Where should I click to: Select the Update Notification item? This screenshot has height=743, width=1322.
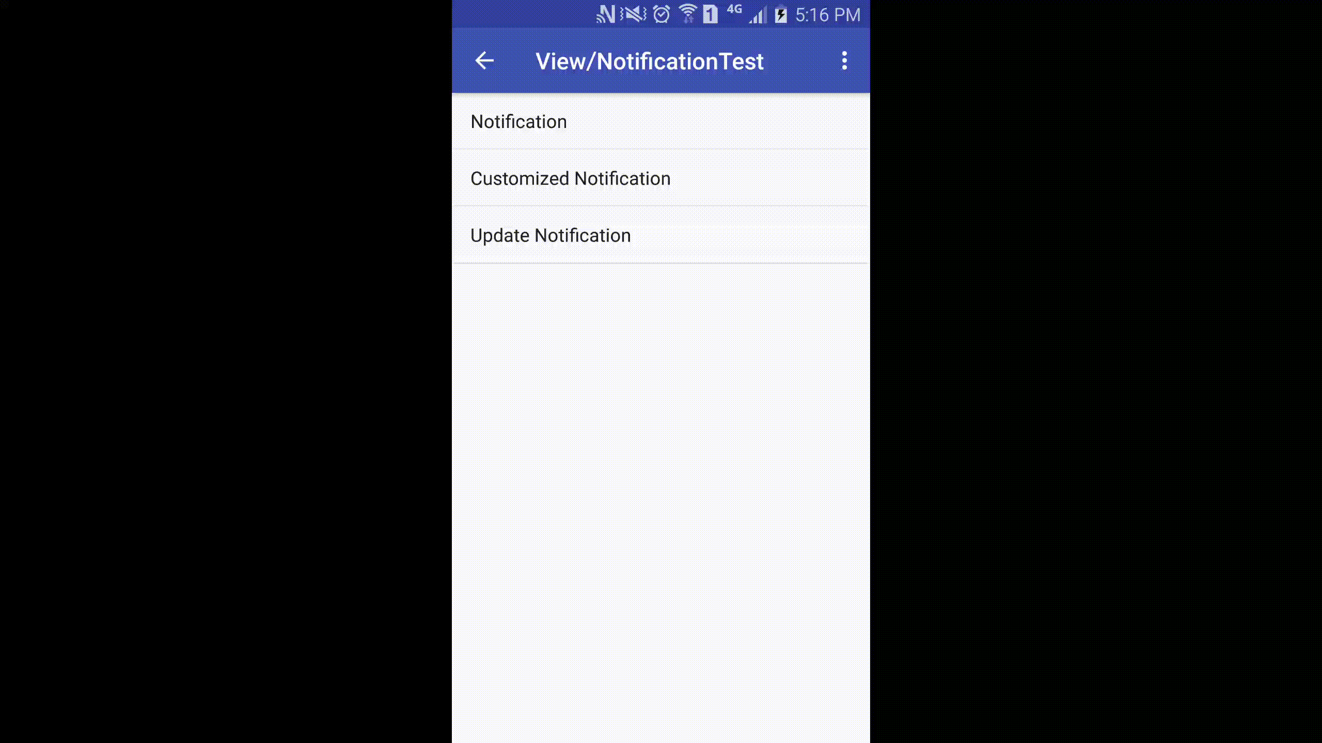pos(550,235)
